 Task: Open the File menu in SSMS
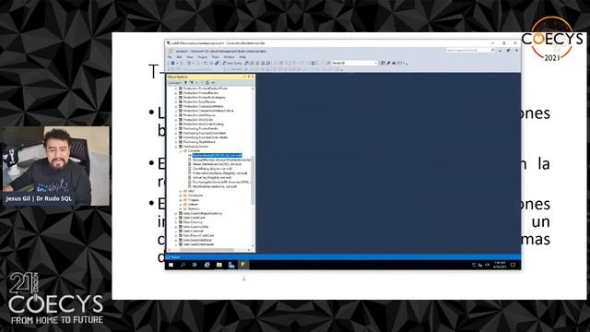tap(170, 57)
